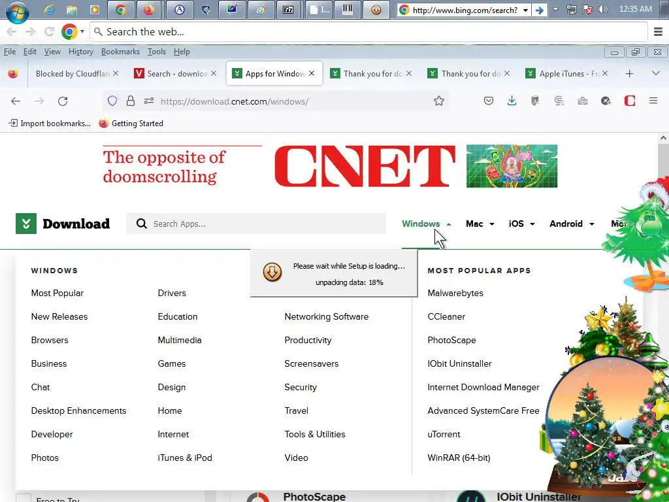Click the page scrollbar up arrow

tap(663, 138)
